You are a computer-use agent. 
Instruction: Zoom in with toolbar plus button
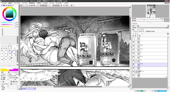44,6
